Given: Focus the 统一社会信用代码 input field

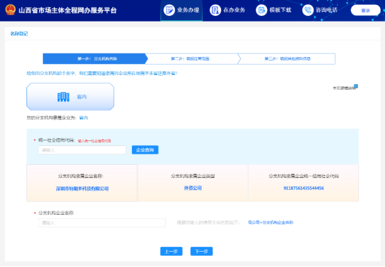Looking at the screenshot, I should (x=82, y=149).
